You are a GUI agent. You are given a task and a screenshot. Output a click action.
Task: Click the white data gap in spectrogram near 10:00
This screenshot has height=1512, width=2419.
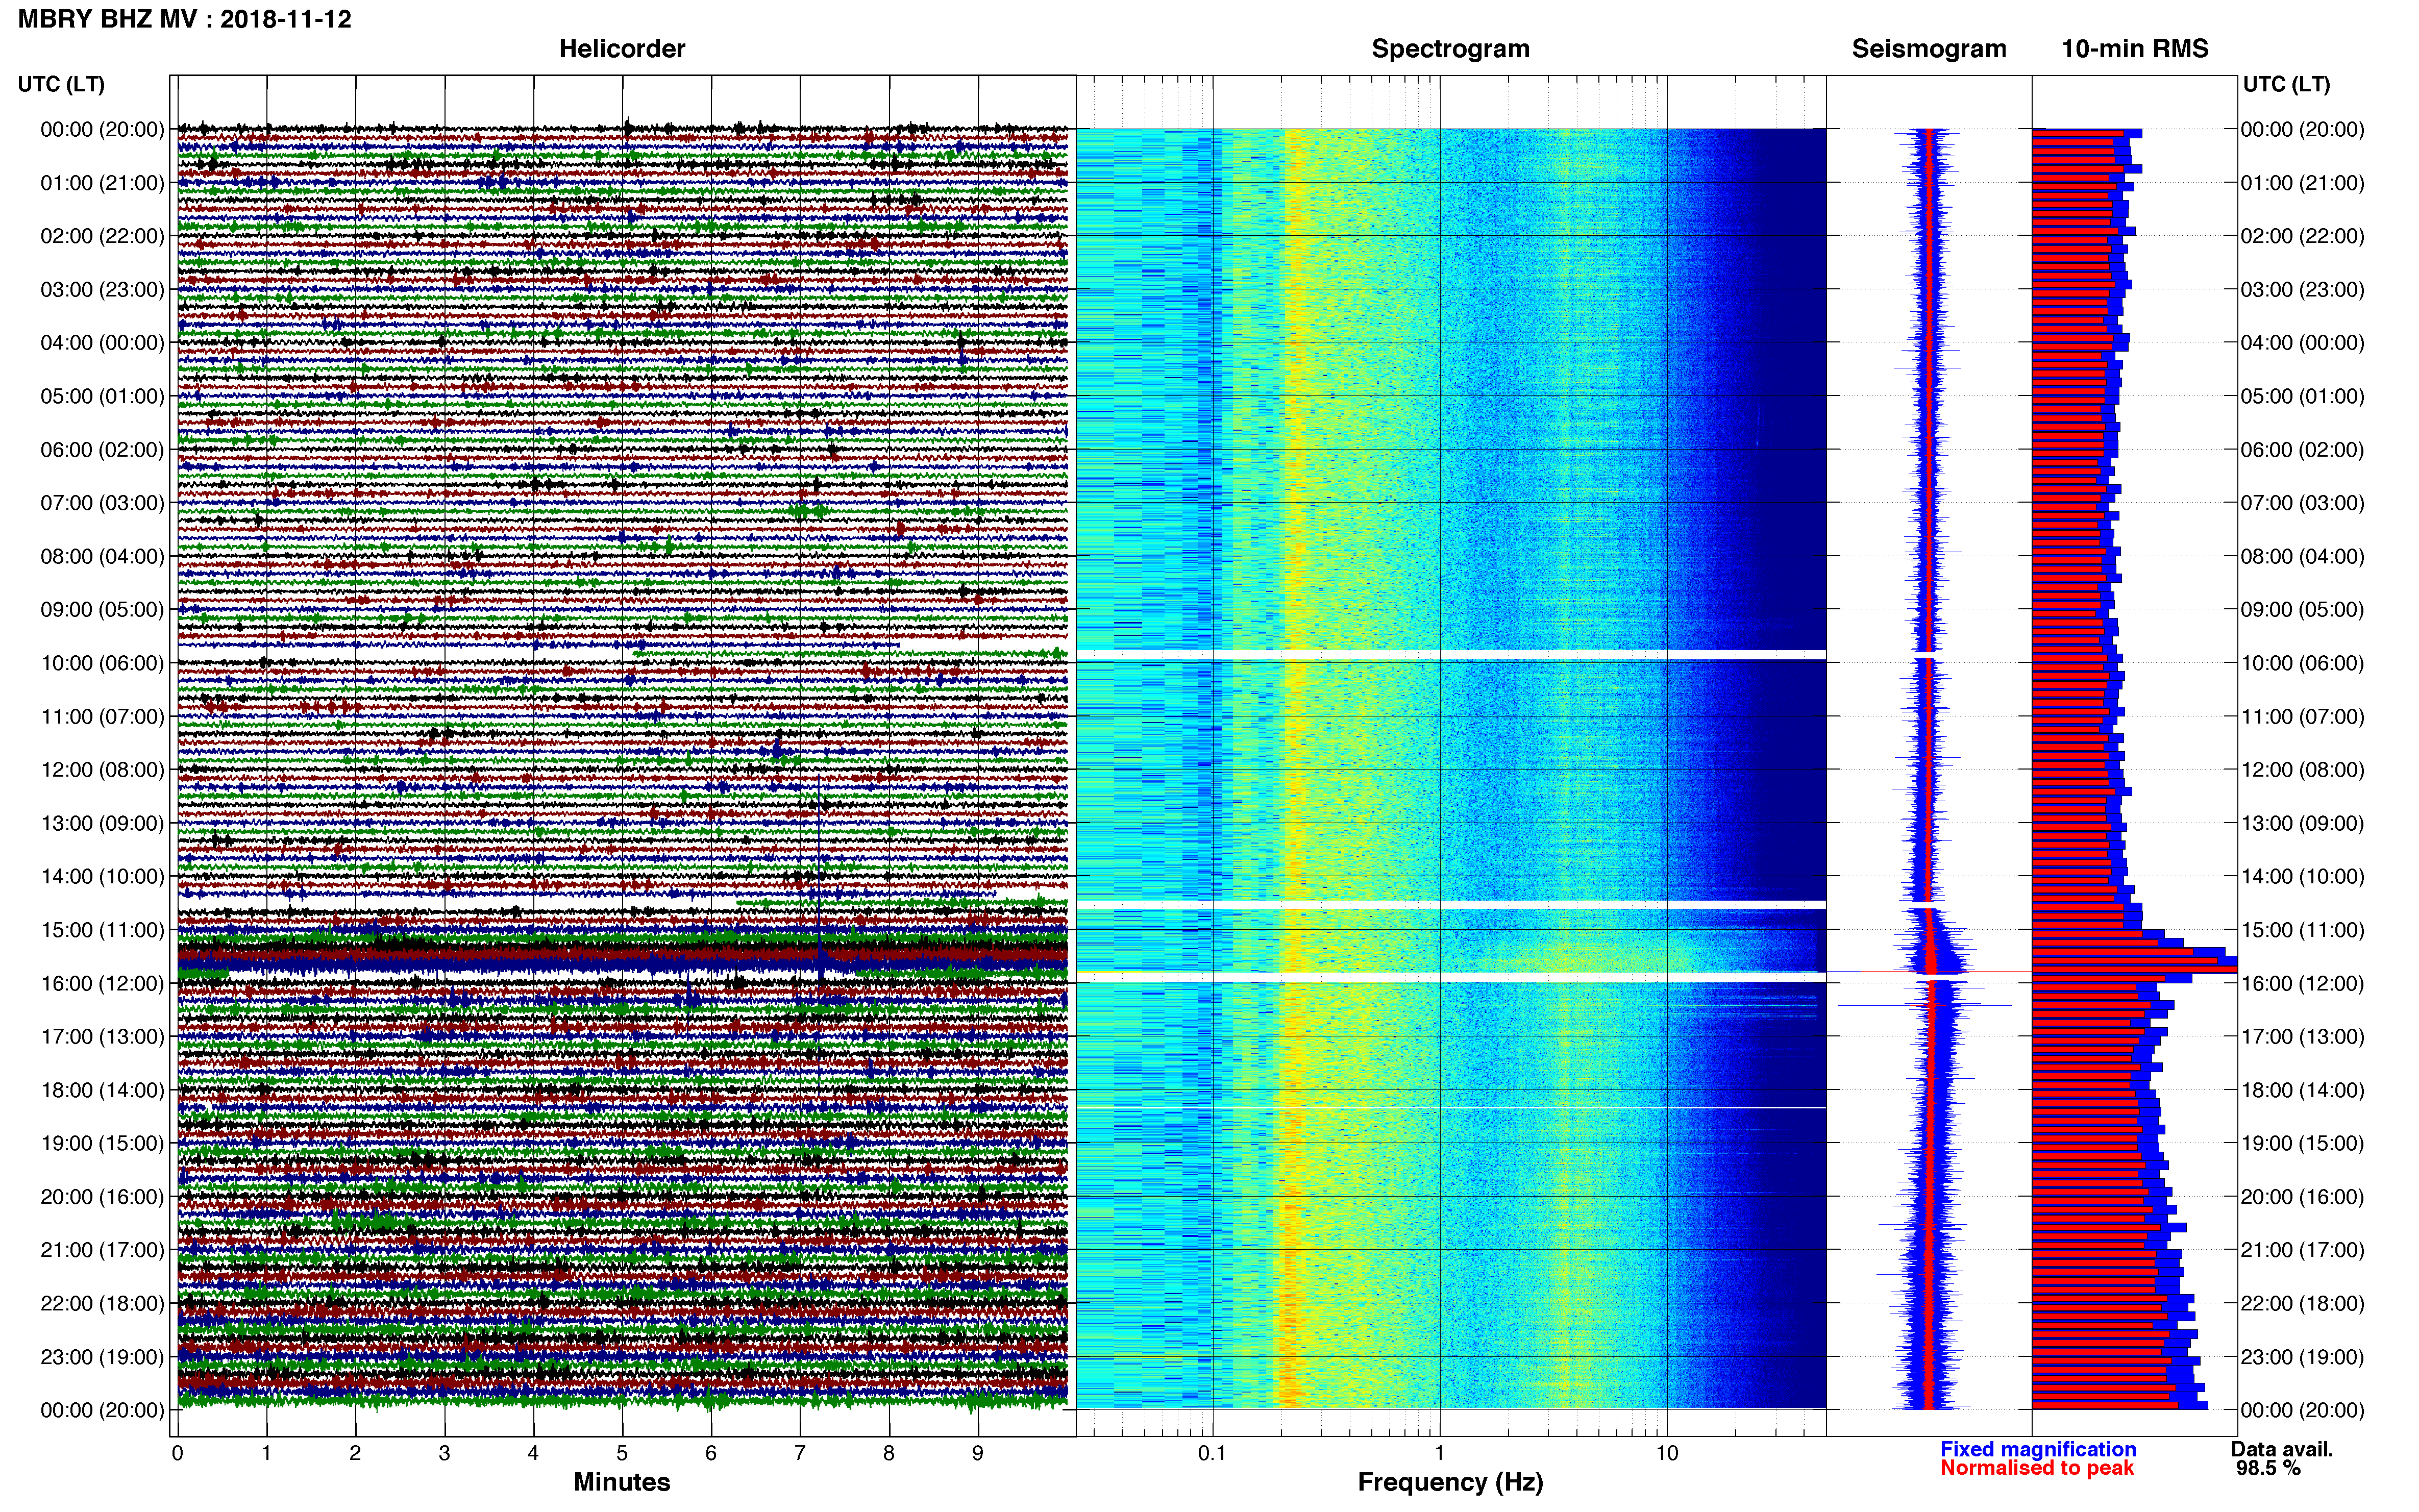point(1451,655)
